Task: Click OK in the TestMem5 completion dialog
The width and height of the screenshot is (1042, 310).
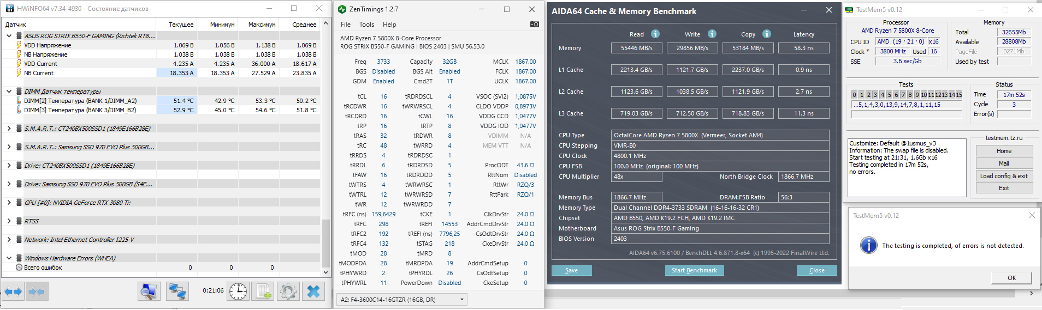Action: [1011, 278]
